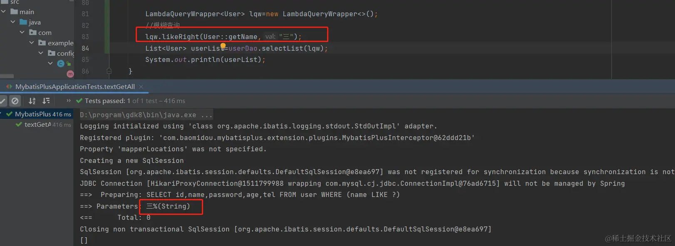675x246 pixels.
Task: Collapse the com package chevron
Action: pyautogui.click(x=22, y=32)
